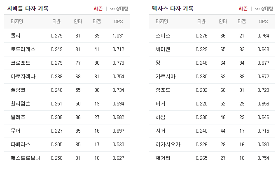Click the 타점 column header in Texas table

coord(241,21)
